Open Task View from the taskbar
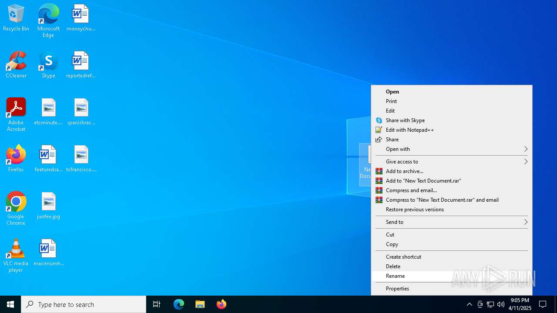The width and height of the screenshot is (557, 313). click(x=157, y=304)
